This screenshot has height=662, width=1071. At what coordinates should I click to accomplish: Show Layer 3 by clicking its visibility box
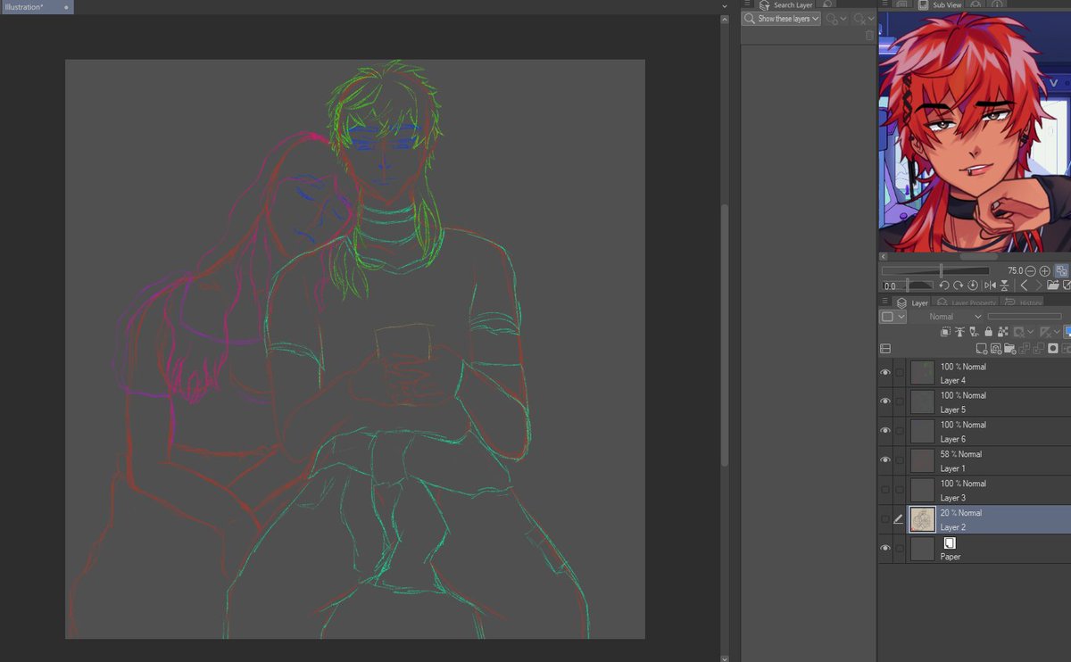(x=885, y=490)
